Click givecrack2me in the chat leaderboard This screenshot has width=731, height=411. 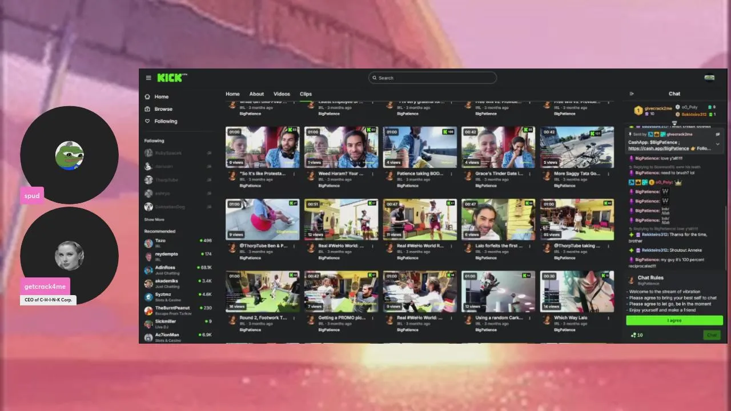pos(658,108)
